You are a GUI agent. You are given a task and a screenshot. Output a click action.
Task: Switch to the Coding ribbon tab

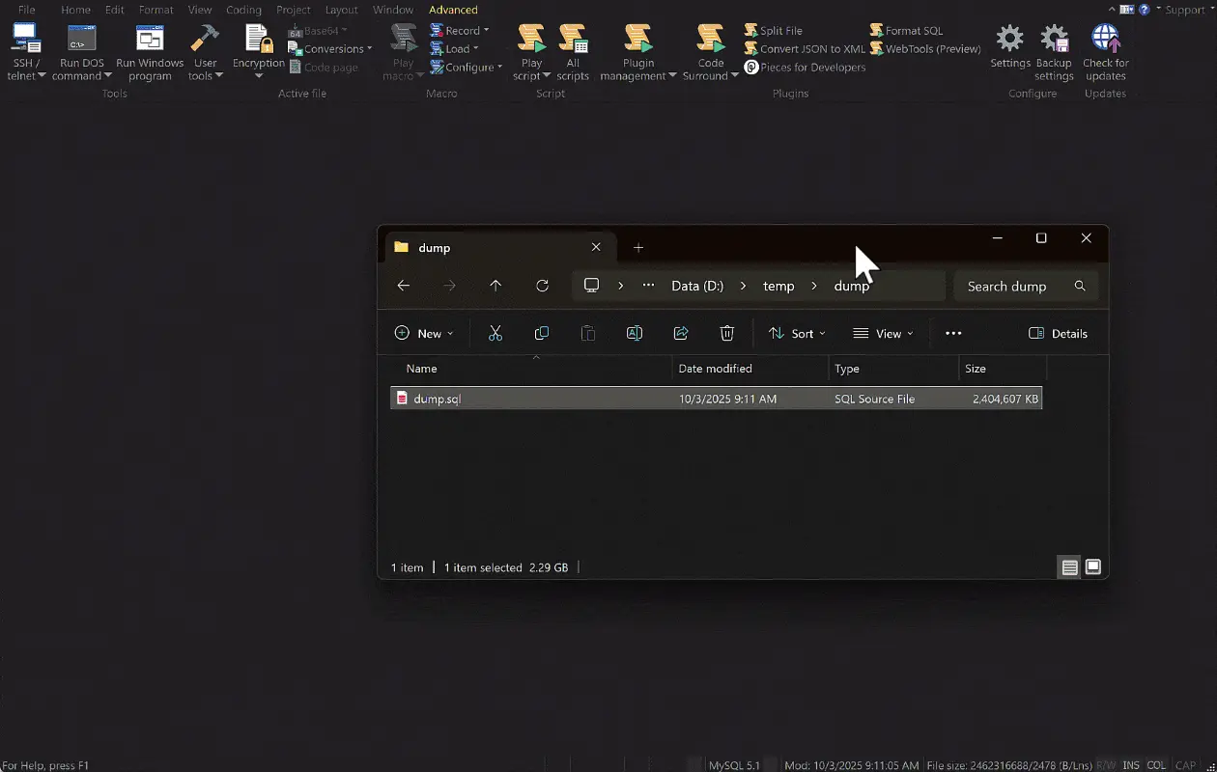tap(243, 10)
